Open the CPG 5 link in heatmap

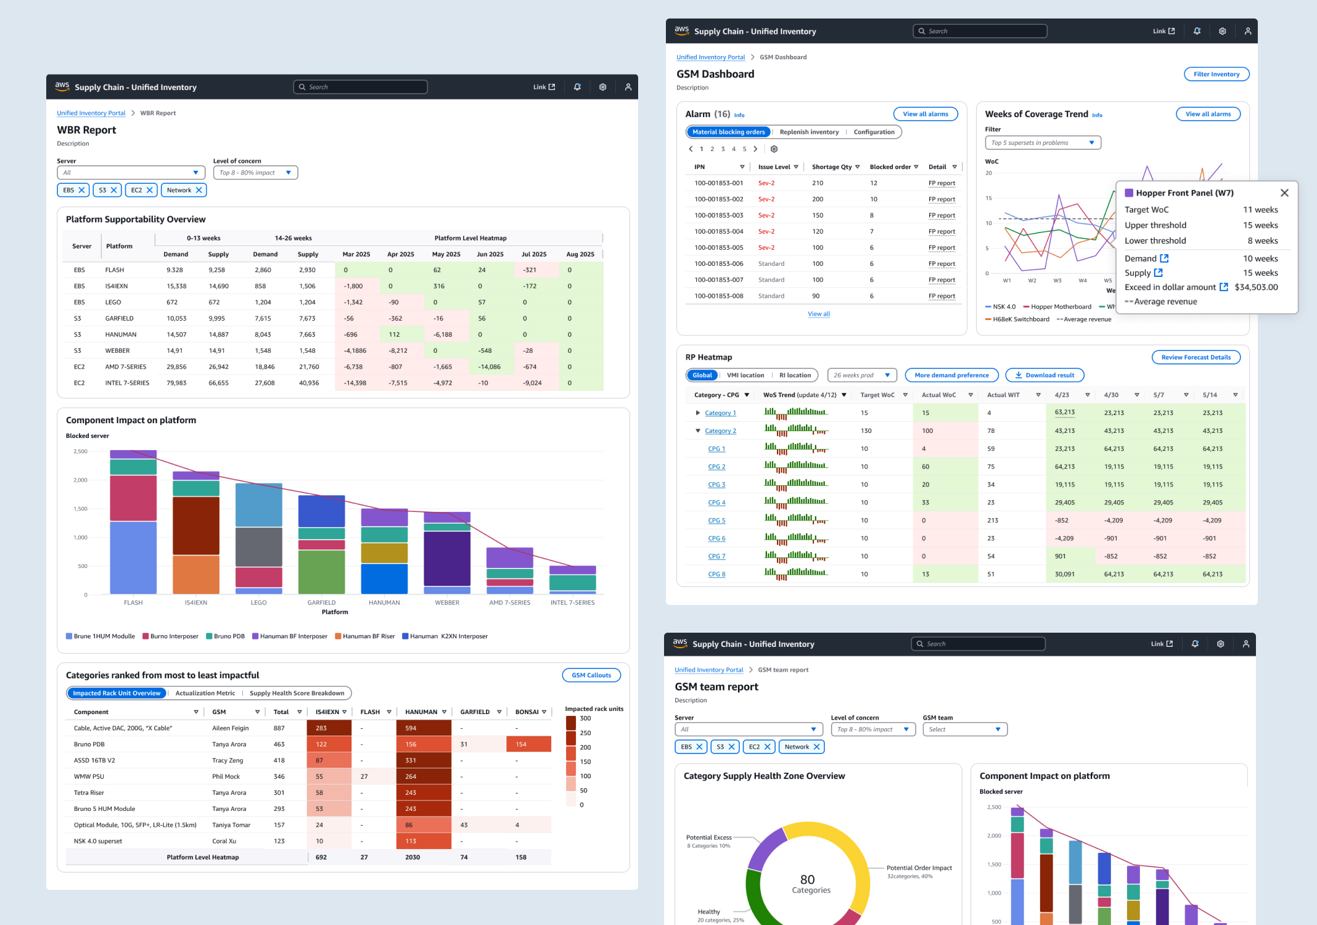tap(716, 520)
